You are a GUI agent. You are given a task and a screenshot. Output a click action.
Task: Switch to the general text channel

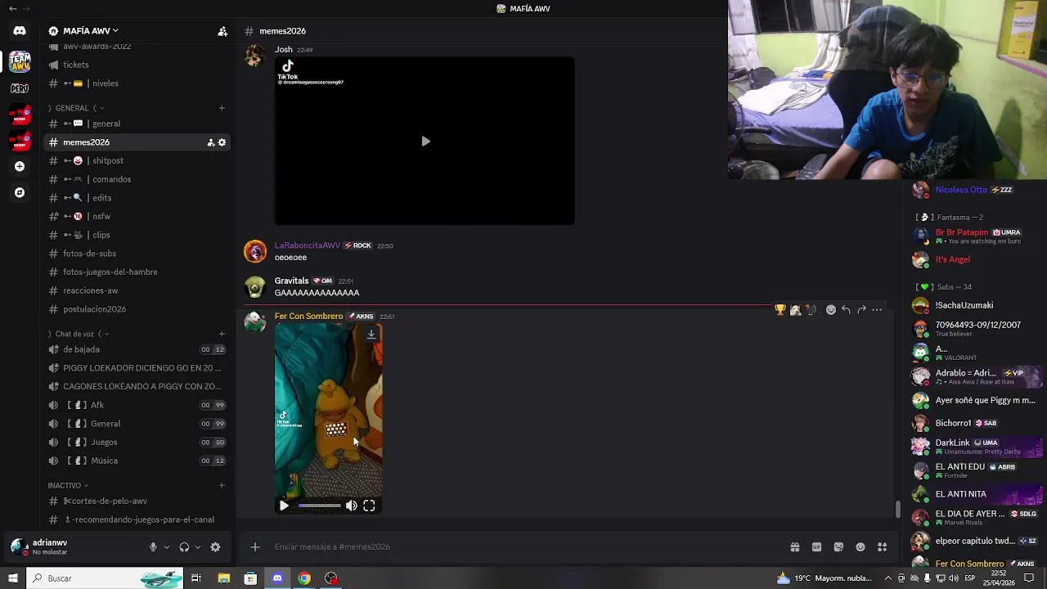[137, 124]
